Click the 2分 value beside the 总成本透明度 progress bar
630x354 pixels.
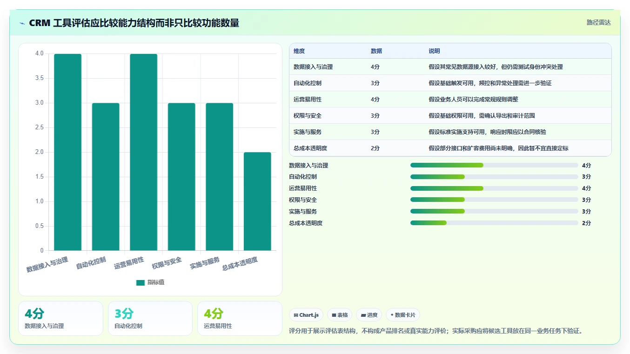coord(586,223)
